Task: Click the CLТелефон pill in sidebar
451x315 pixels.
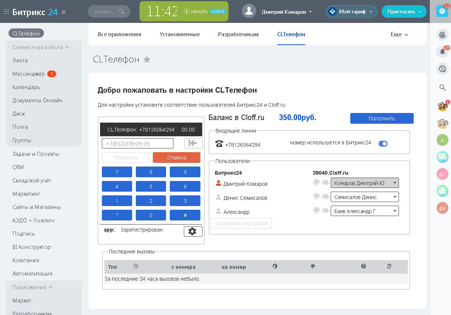Action: tap(26, 33)
